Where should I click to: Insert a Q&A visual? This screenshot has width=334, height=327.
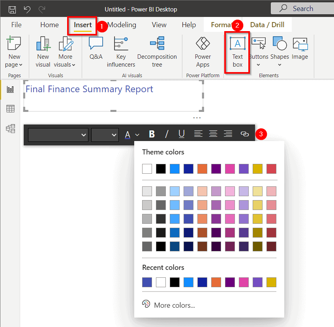96,49
